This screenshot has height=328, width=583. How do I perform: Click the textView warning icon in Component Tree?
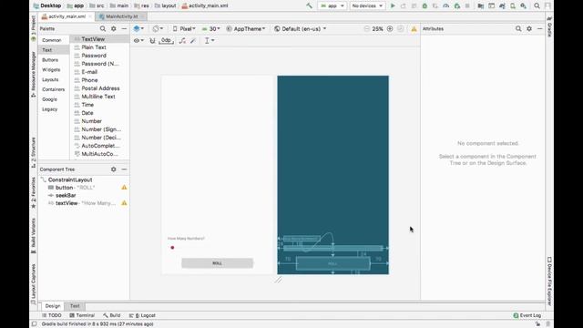[x=124, y=203]
